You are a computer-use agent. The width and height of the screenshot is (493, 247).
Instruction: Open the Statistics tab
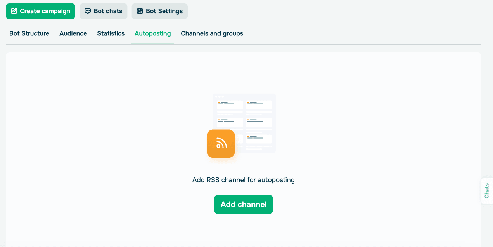111,33
